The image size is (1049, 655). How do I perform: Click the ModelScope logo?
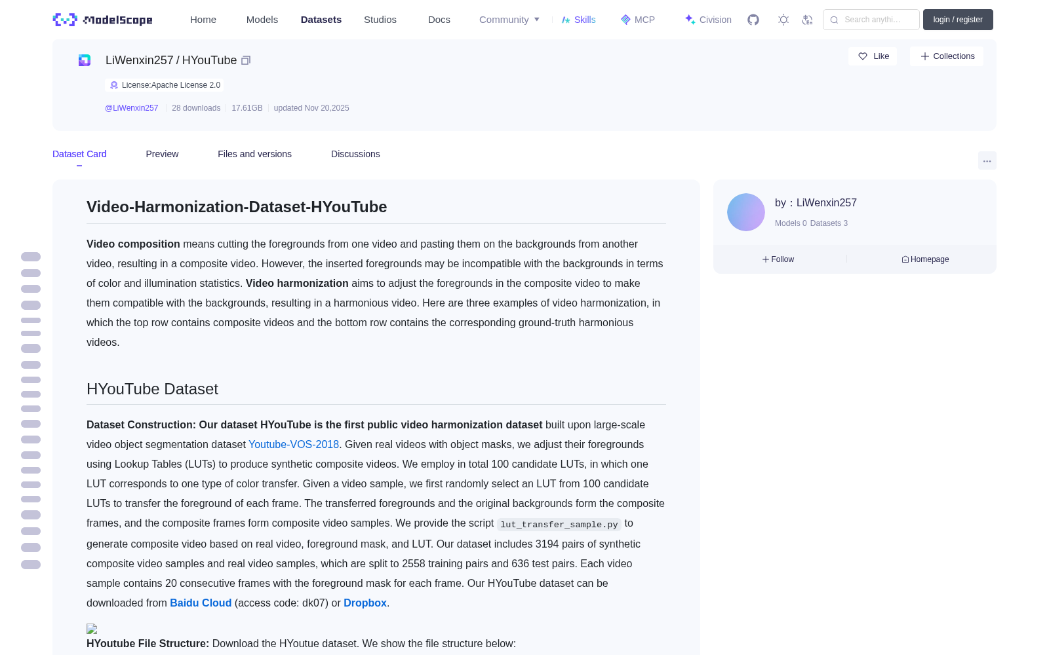[102, 20]
